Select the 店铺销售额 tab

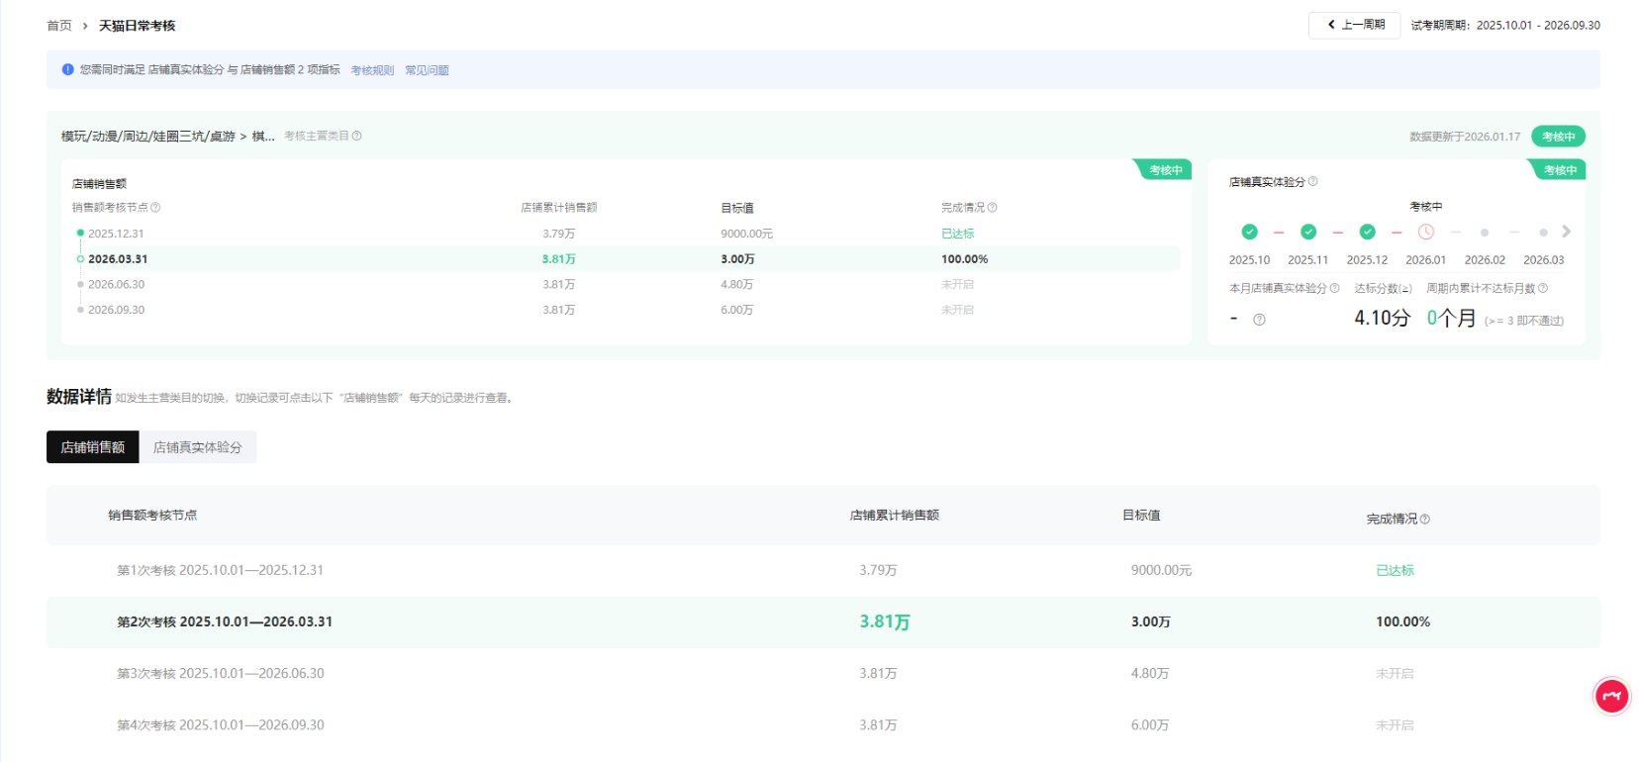coord(93,447)
